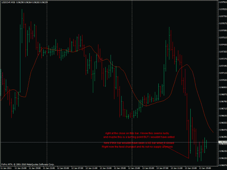Click the 0.97035 price axis label
The height and width of the screenshot is (170, 227).
pyautogui.click(x=223, y=80)
